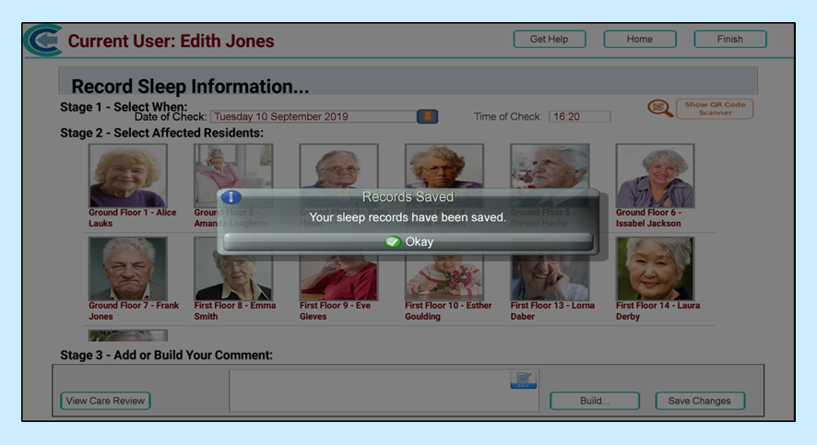This screenshot has height=445, width=817.
Task: Show QR Code Scanner
Action: click(715, 109)
